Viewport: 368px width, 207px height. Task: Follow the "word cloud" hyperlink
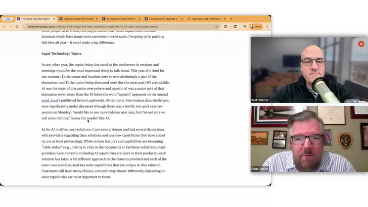pyautogui.click(x=49, y=101)
